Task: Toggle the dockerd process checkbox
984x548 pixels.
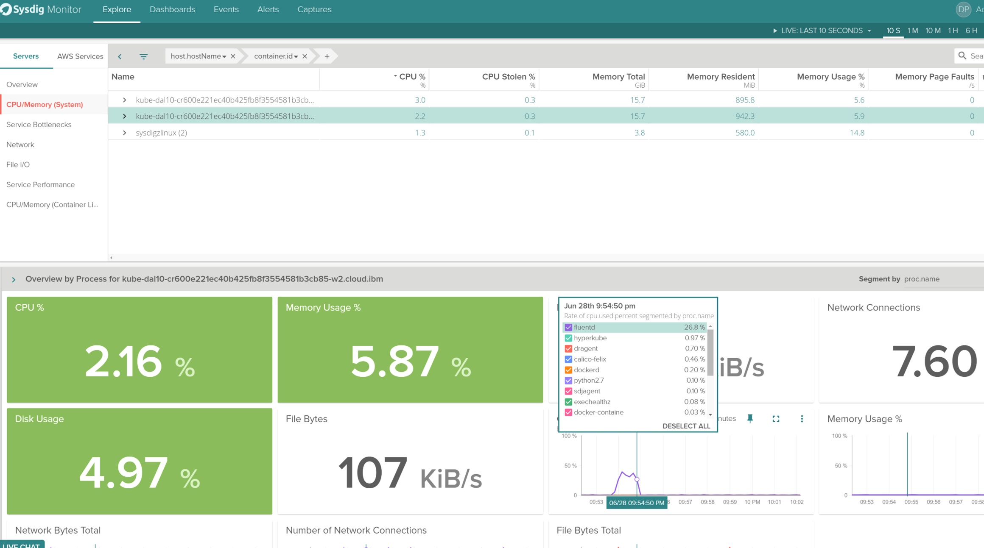Action: pos(568,370)
